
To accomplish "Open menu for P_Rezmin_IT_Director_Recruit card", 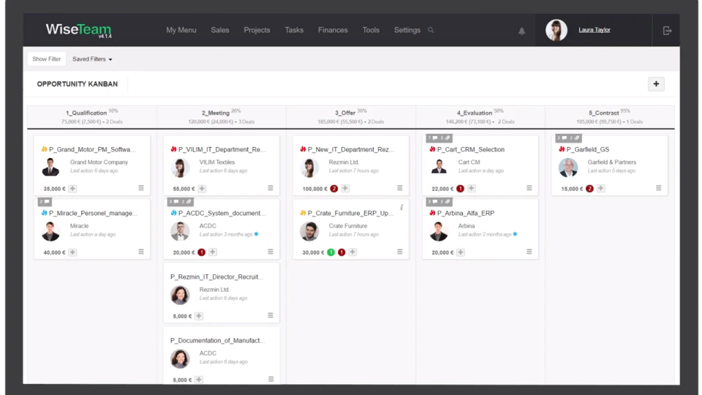I will [x=271, y=315].
